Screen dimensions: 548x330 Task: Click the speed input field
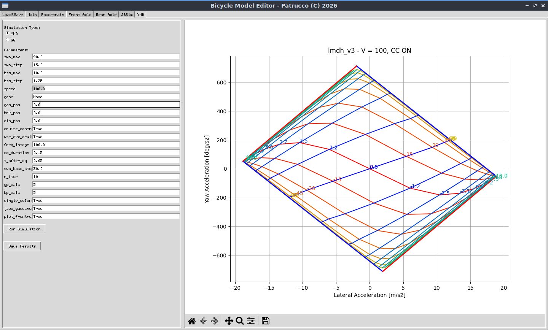point(106,89)
